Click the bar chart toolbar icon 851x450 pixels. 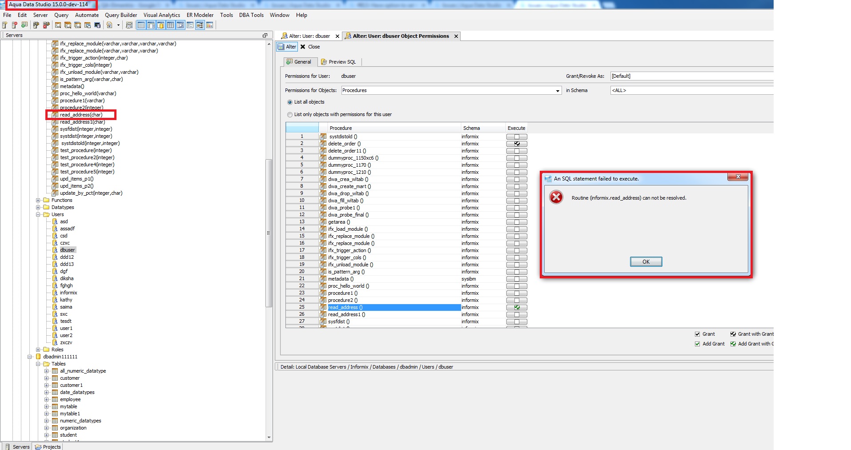[209, 25]
